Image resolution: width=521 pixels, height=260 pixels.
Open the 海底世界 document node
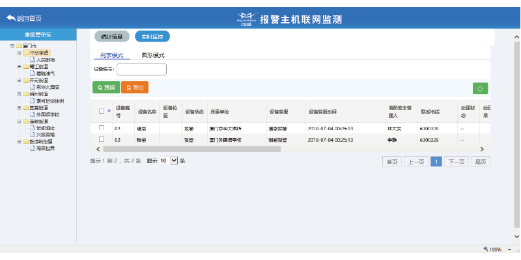pos(45,148)
